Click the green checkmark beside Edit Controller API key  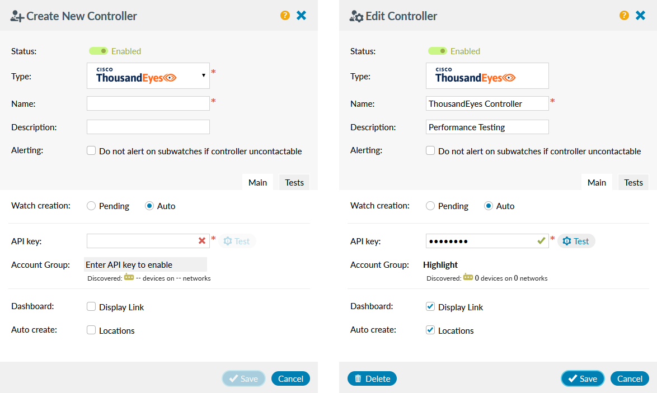[541, 240]
